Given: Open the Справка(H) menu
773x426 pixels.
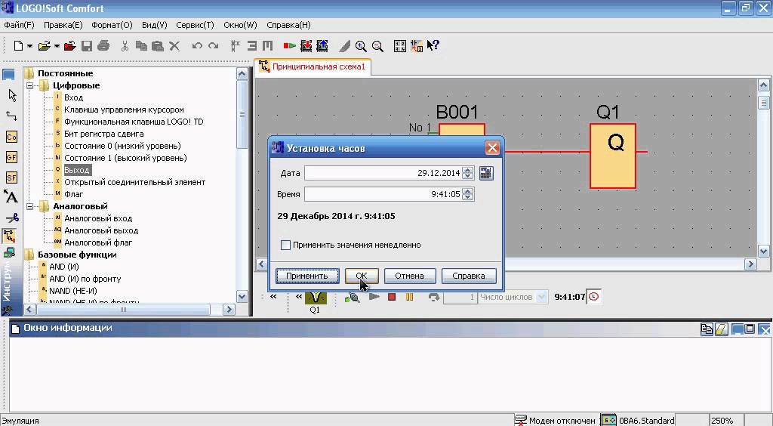Looking at the screenshot, I should [x=288, y=25].
